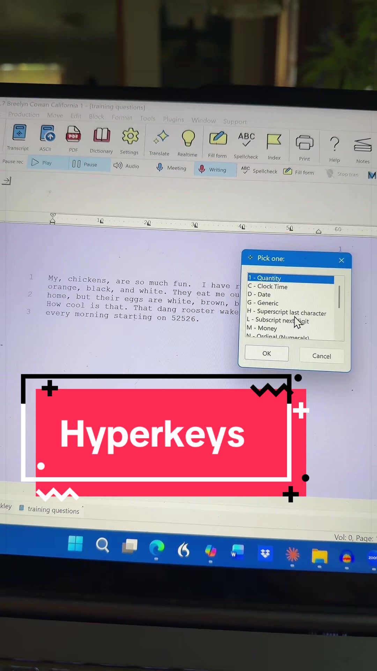Image resolution: width=377 pixels, height=671 pixels.
Task: Click Cancel in Pick one dialog
Action: [x=321, y=356]
